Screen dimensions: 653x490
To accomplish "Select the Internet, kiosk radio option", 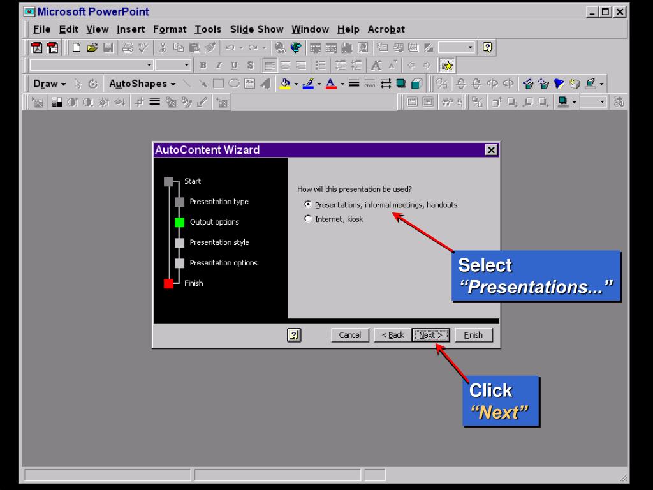I will [334, 219].
